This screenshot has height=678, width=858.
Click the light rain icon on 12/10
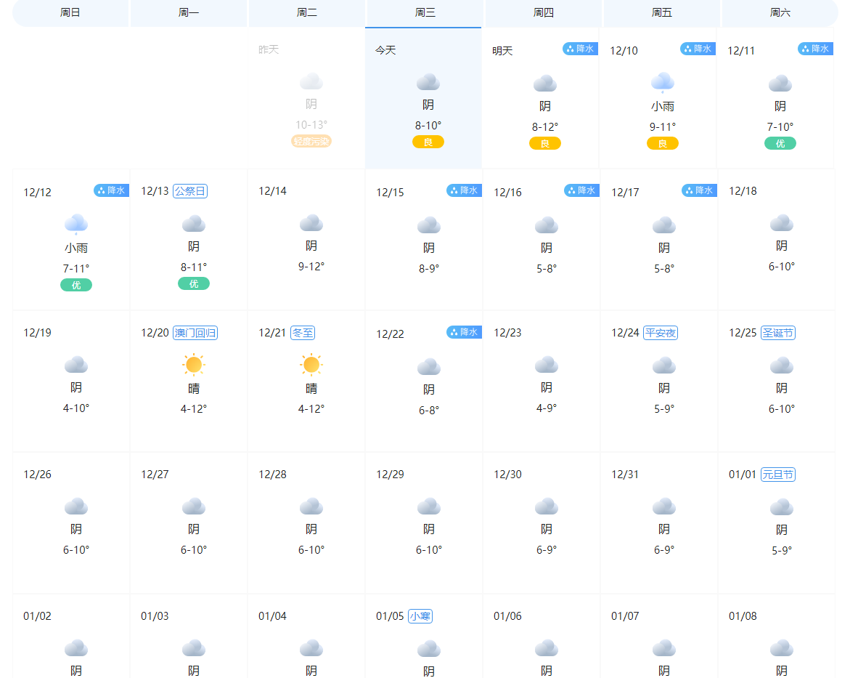click(x=663, y=81)
